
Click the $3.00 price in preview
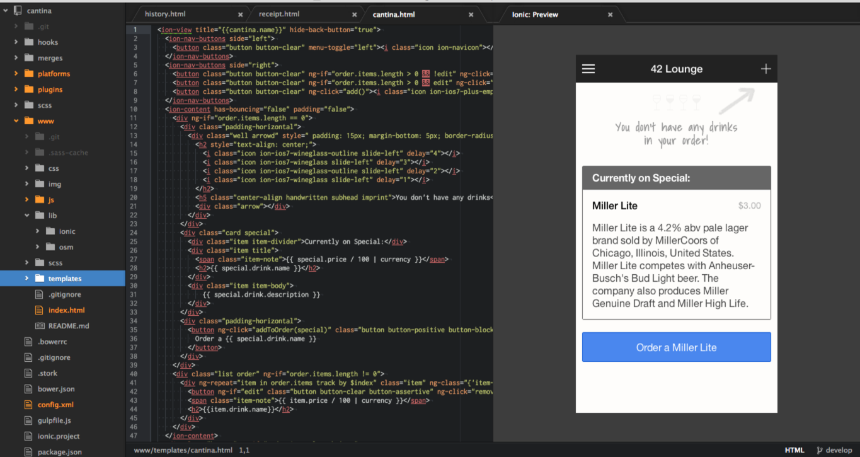(749, 205)
